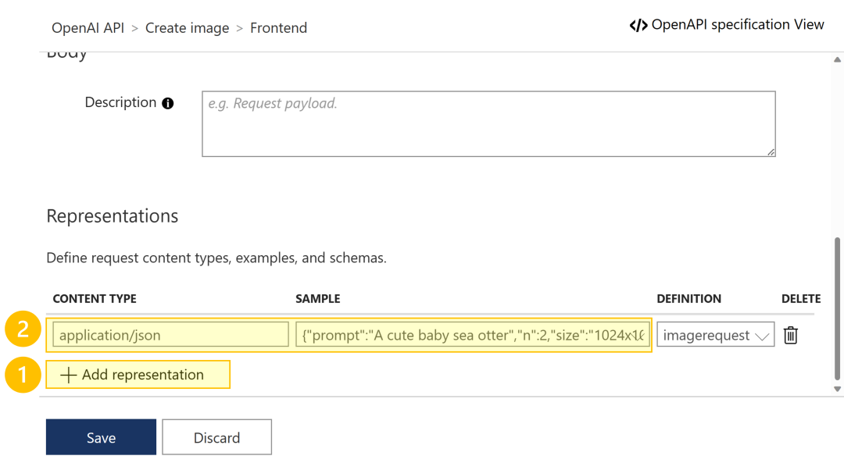Click the yellow step 1 marker
844x463 pixels.
[x=23, y=376]
